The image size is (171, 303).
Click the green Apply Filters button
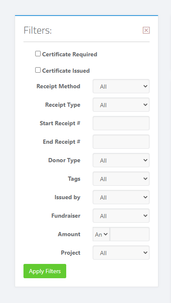point(45,271)
